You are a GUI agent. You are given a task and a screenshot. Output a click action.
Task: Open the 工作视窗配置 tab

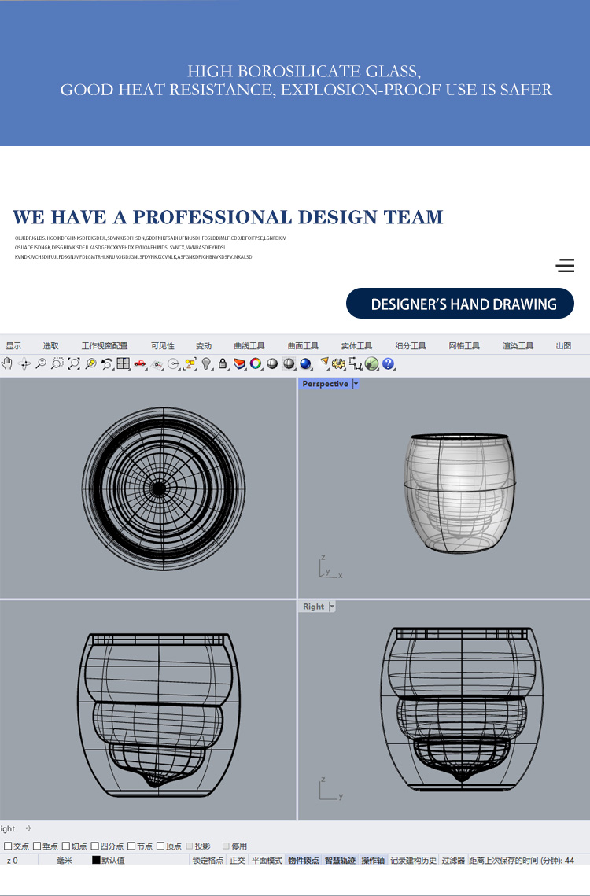tap(105, 345)
